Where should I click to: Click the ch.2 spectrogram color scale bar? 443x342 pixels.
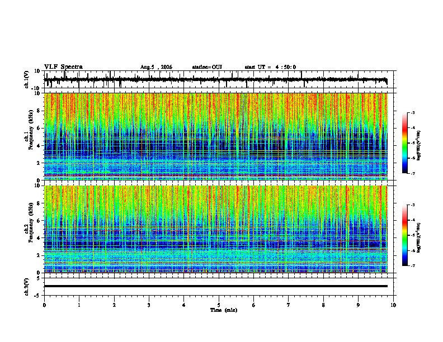coord(404,235)
